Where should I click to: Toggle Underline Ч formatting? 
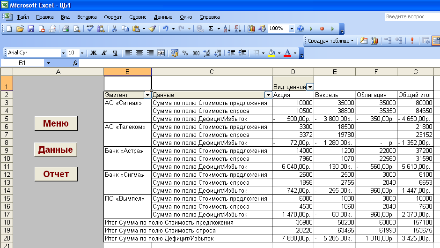click(115, 53)
